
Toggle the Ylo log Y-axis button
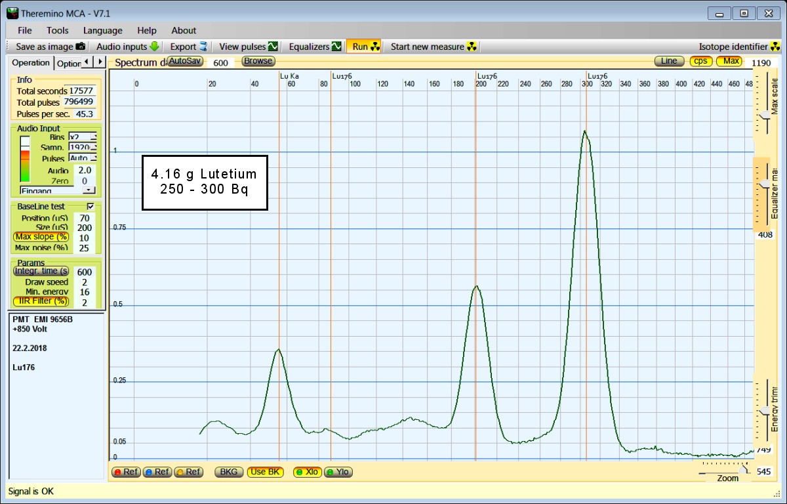click(338, 472)
